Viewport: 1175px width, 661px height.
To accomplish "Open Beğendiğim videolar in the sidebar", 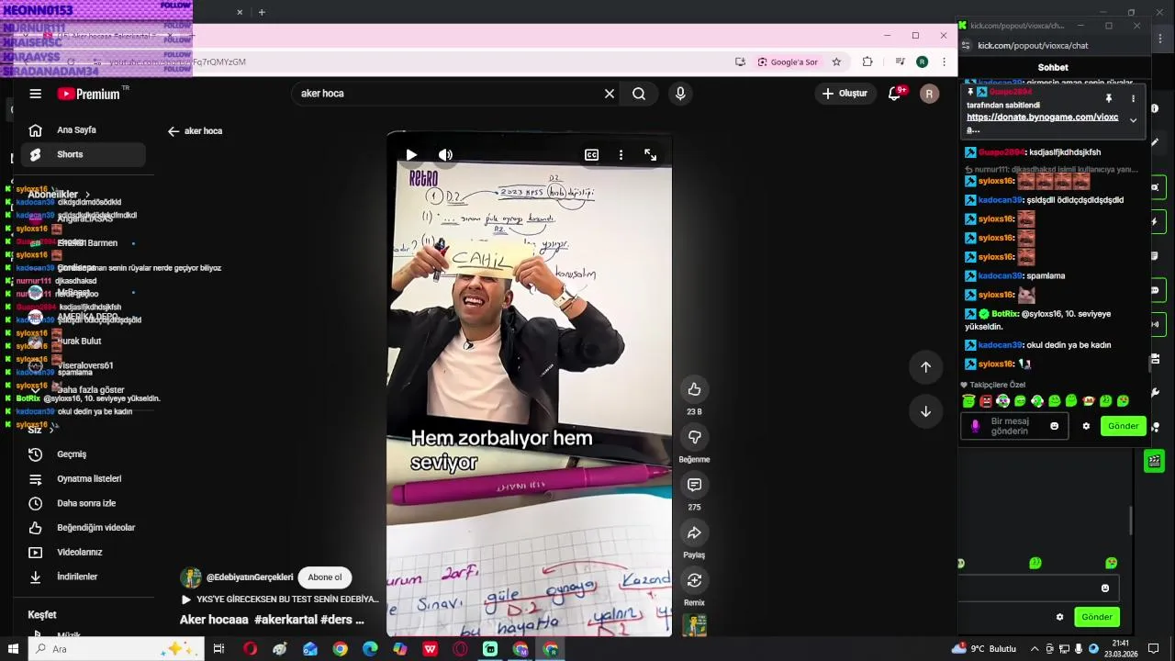I will click(x=83, y=528).
